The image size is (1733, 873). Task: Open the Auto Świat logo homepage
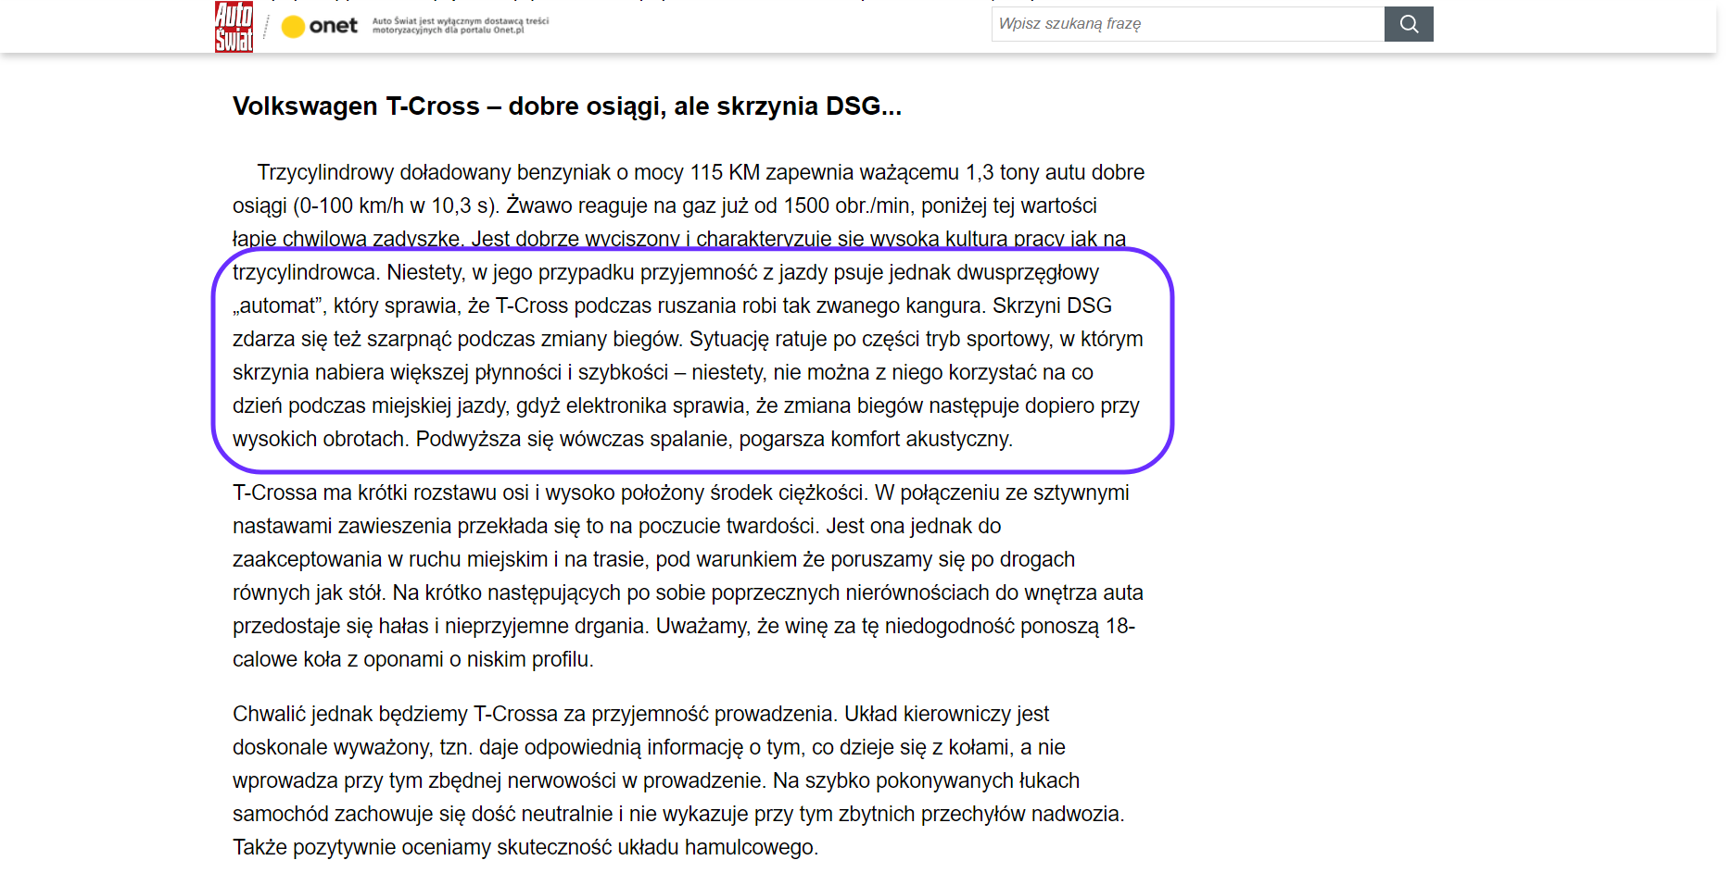[234, 26]
